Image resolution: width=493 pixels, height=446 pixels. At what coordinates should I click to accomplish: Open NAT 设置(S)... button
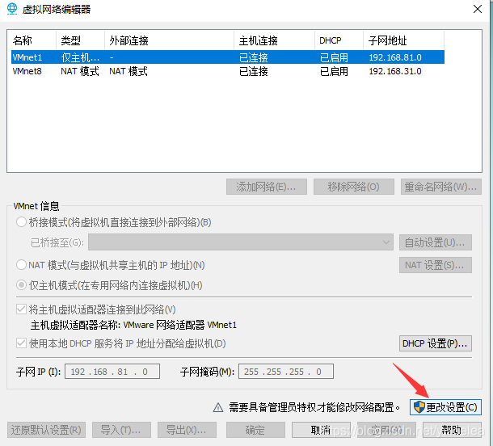(435, 265)
